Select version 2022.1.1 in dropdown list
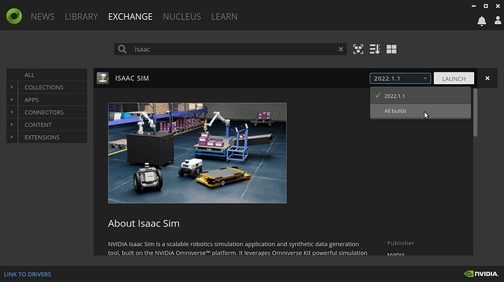The width and height of the screenshot is (504, 282). [x=421, y=96]
